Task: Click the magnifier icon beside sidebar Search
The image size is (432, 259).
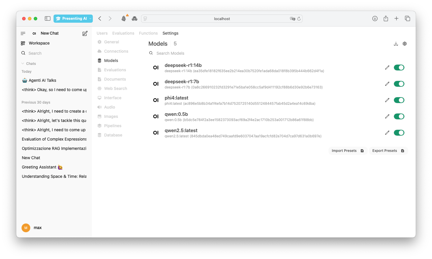Action: pyautogui.click(x=23, y=53)
